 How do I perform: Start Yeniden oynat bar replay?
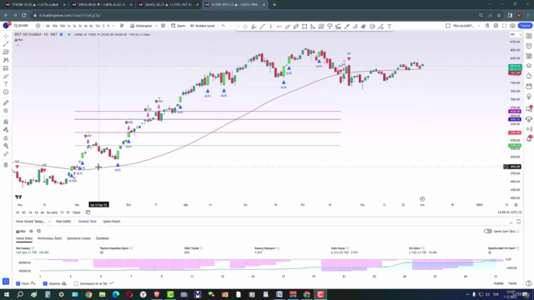point(202,26)
